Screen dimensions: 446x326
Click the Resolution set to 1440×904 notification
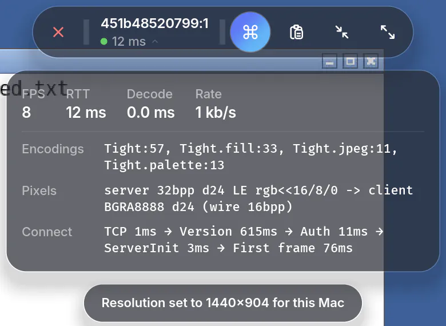click(x=223, y=303)
